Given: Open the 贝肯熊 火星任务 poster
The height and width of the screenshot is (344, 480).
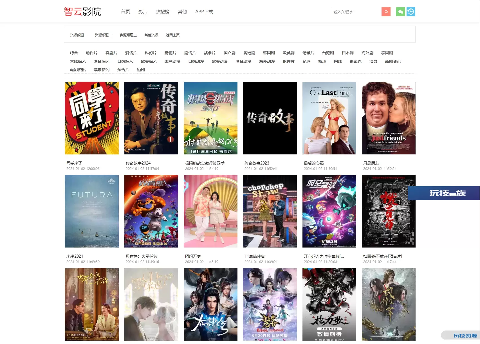Looking at the screenshot, I should [151, 211].
